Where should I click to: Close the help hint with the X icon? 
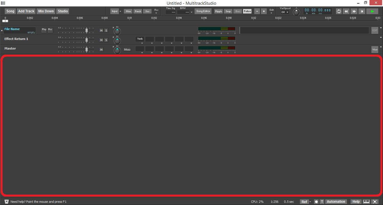[x=7, y=202]
